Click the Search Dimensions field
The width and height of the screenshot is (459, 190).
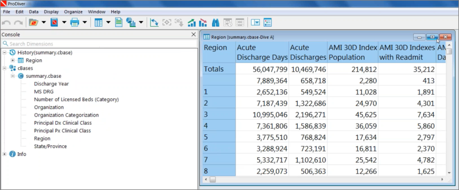(99, 44)
